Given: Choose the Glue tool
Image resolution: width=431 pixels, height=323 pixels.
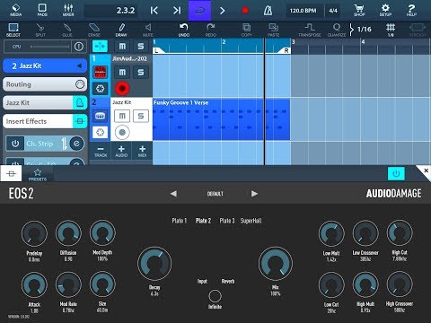Looking at the screenshot, I should [x=67, y=30].
